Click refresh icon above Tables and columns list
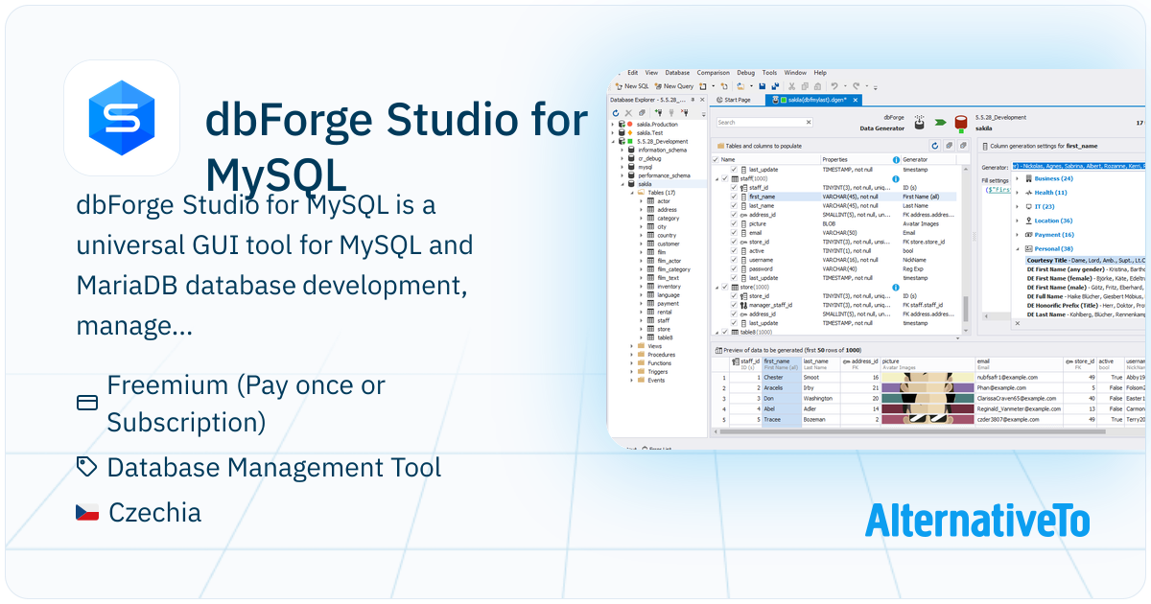 [x=935, y=146]
